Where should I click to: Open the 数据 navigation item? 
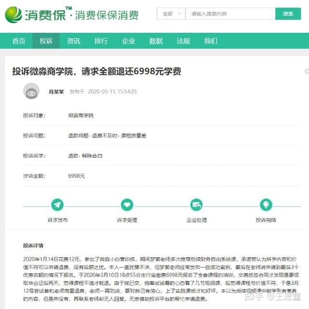click(155, 41)
